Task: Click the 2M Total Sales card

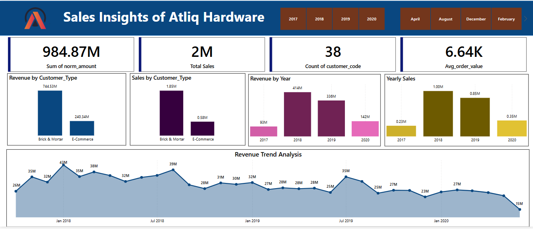Action: [x=202, y=54]
